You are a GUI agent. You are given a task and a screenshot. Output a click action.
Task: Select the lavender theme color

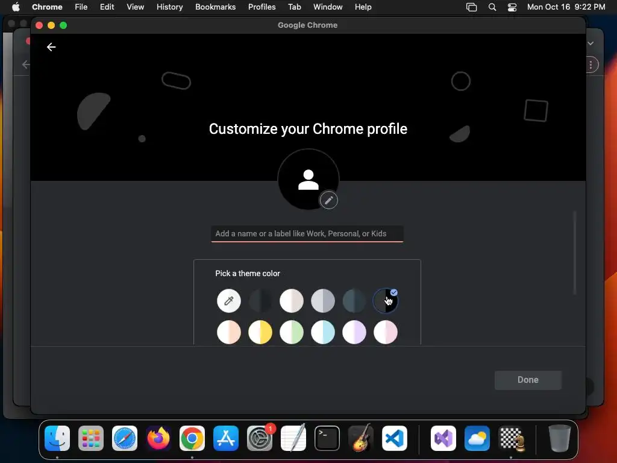(x=354, y=332)
